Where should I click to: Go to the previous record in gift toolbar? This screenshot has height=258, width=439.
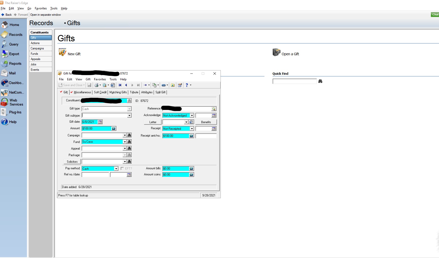[x=126, y=85]
